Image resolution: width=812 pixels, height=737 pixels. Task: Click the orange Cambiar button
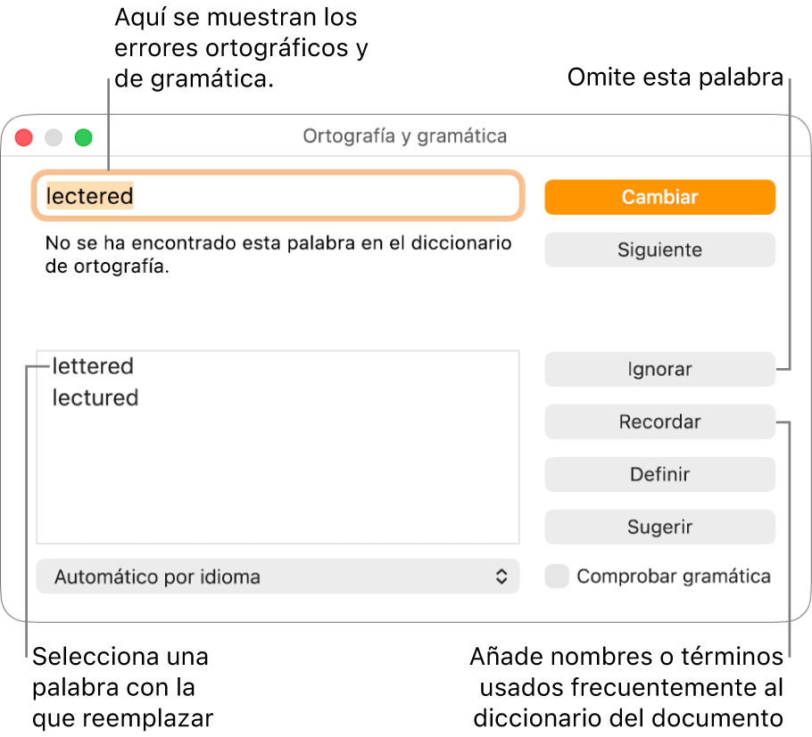click(659, 197)
